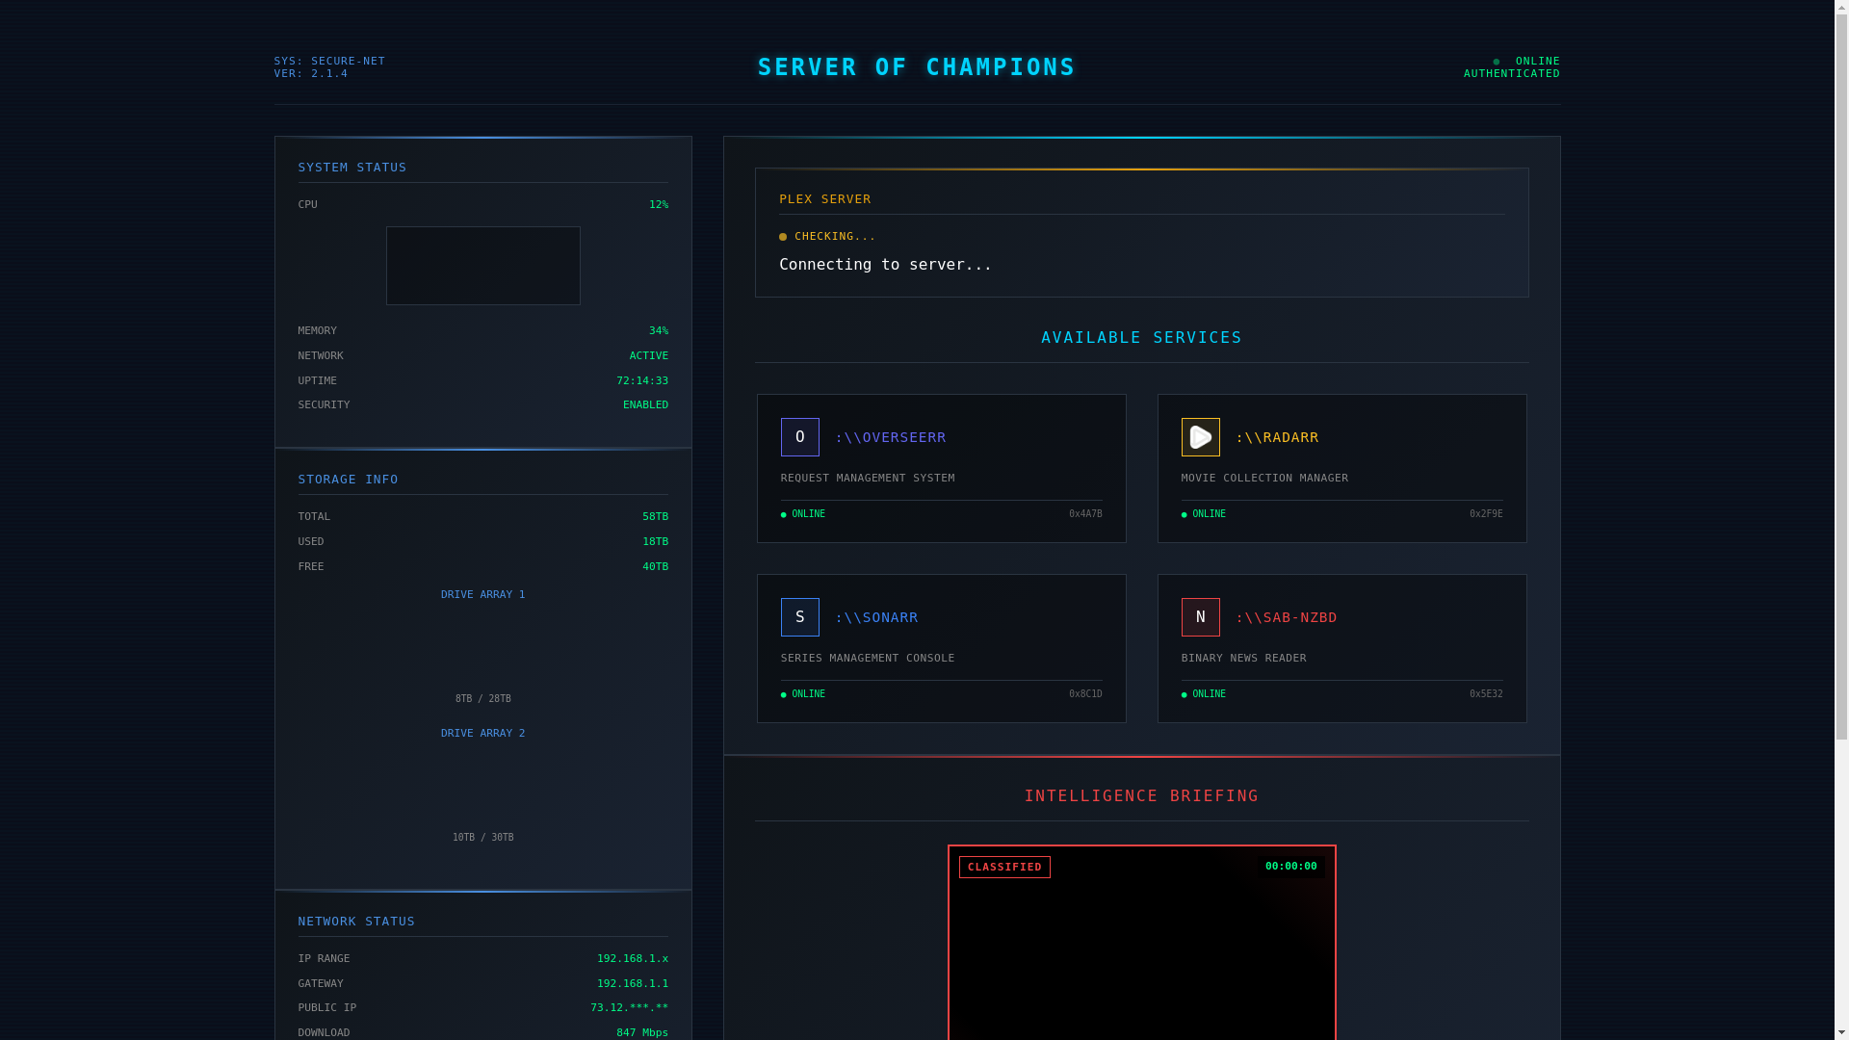The width and height of the screenshot is (1849, 1040).
Task: Click the 0x8C1D hex code
Action: pyautogui.click(x=1085, y=694)
